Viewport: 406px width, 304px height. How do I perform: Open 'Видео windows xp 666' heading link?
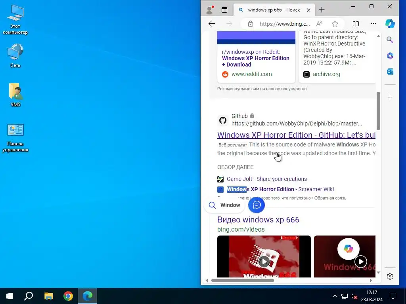click(x=258, y=220)
